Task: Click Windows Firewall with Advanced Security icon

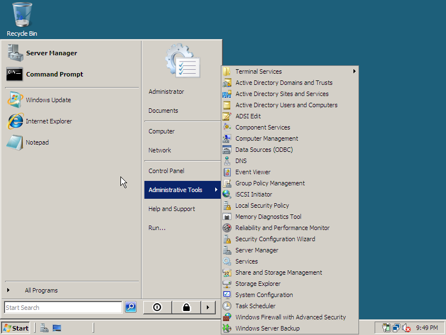Action: [227, 317]
